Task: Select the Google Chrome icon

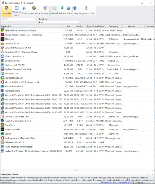Action: coord(2,61)
